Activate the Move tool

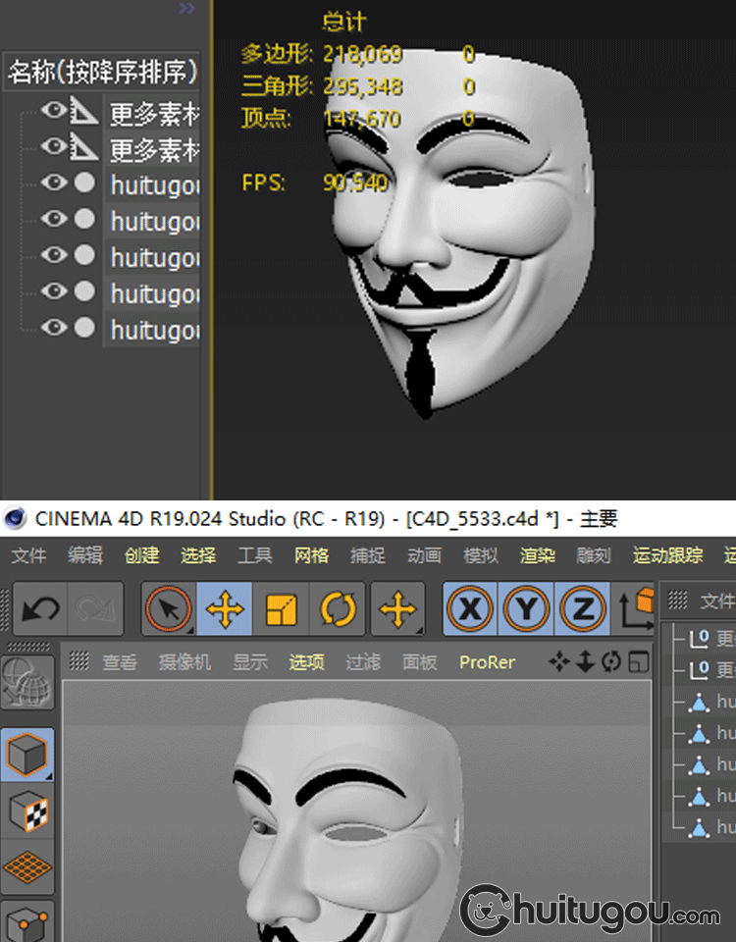224,609
